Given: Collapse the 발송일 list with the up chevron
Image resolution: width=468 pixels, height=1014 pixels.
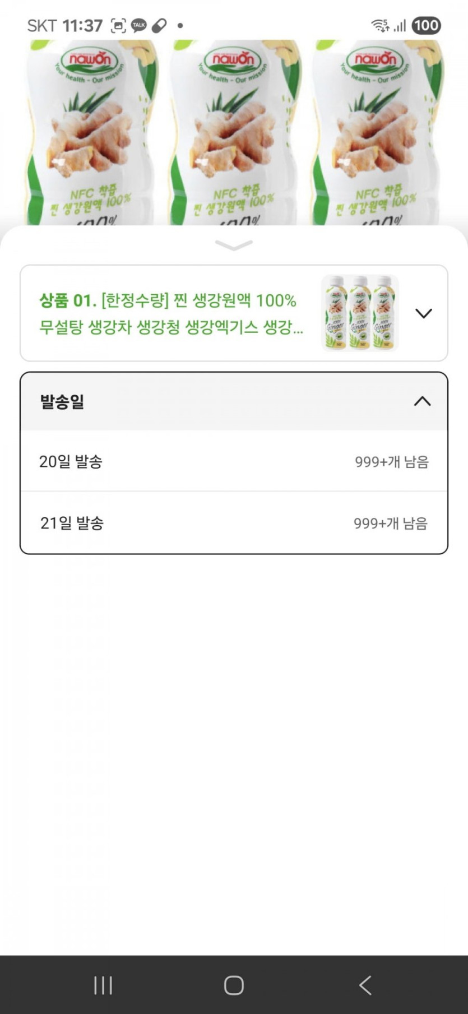Looking at the screenshot, I should click(x=422, y=401).
